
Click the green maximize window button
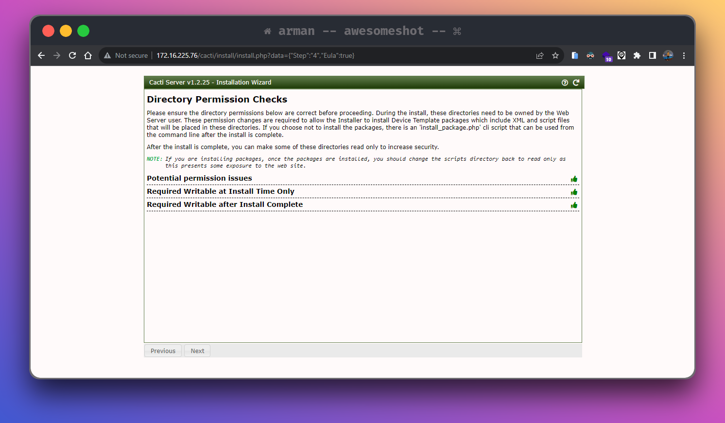83,31
